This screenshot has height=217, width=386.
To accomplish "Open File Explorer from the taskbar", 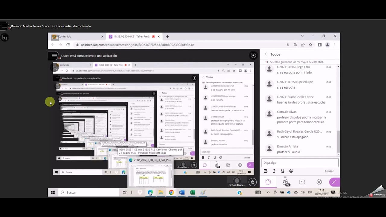I will tap(161, 192).
